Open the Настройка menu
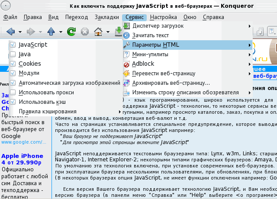 [x=163, y=17]
